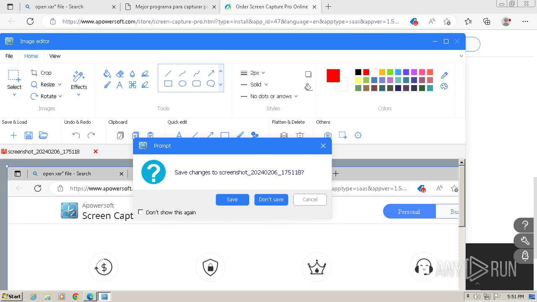Viewport: 537px width, 302px height.
Task: Switch to the View ribbon tab
Action: click(x=55, y=56)
